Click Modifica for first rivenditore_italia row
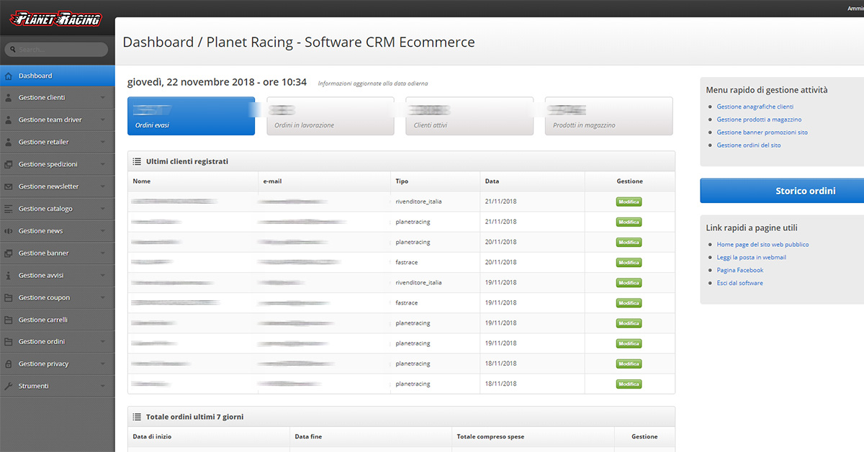The width and height of the screenshot is (864, 452). [x=629, y=202]
